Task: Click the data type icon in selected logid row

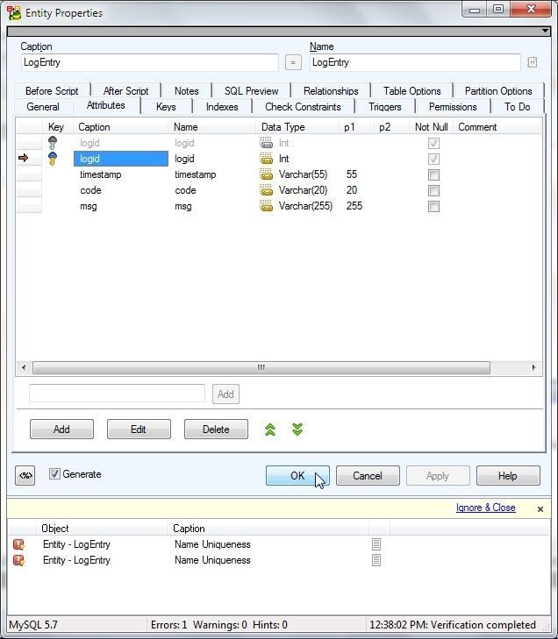Action: 267,159
